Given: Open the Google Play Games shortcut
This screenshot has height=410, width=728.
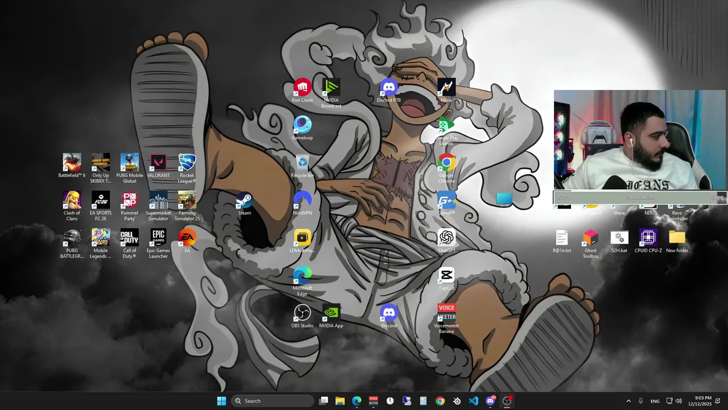Looking at the screenshot, I should tap(446, 131).
